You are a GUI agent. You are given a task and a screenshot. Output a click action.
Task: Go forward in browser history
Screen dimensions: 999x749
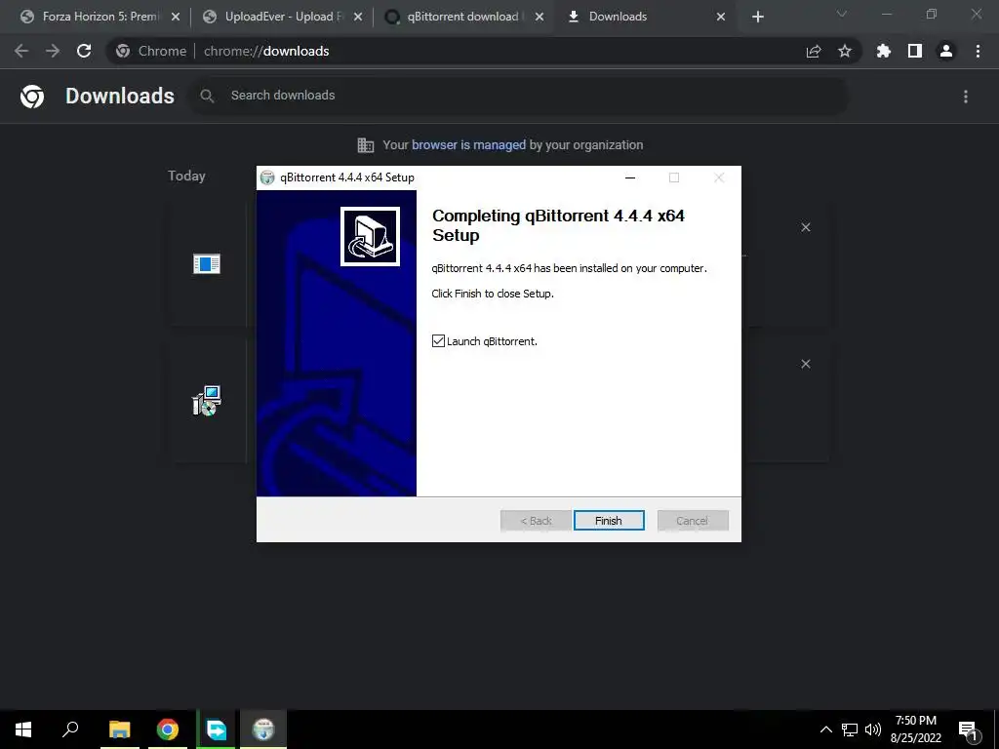click(x=53, y=51)
